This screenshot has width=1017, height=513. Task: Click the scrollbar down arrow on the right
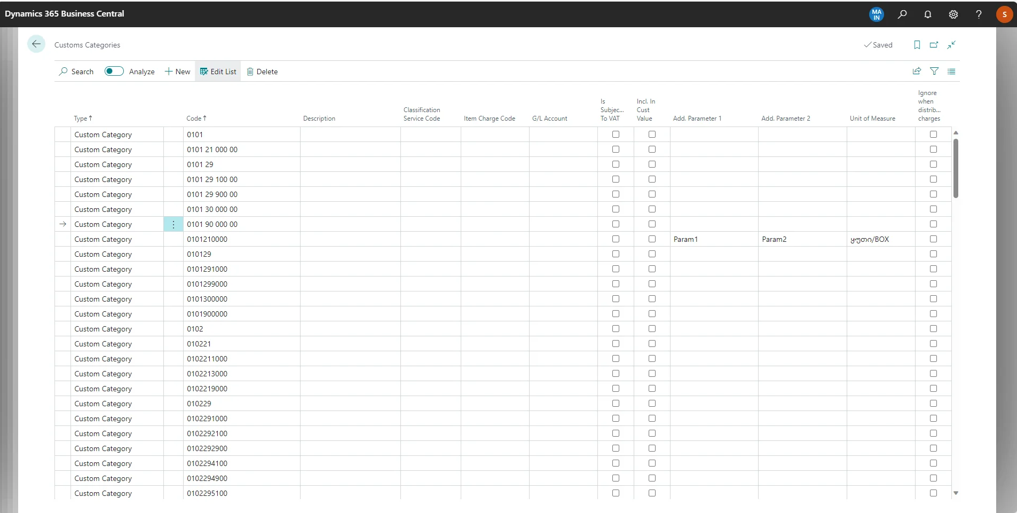956,493
